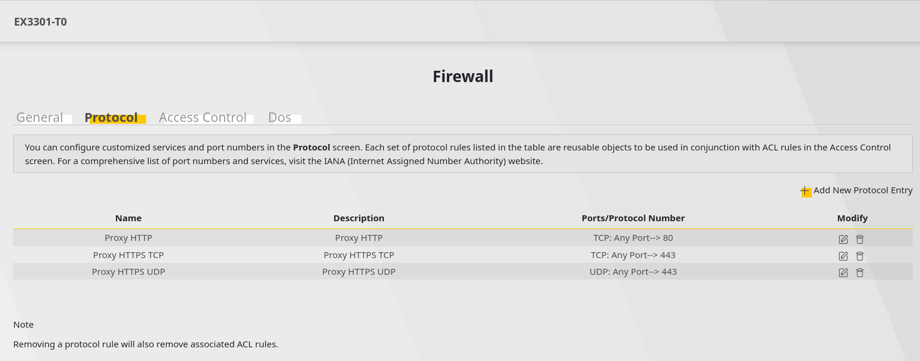Click the trash icon for Proxy HTTP
Image resolution: width=920 pixels, height=361 pixels.
pos(860,238)
